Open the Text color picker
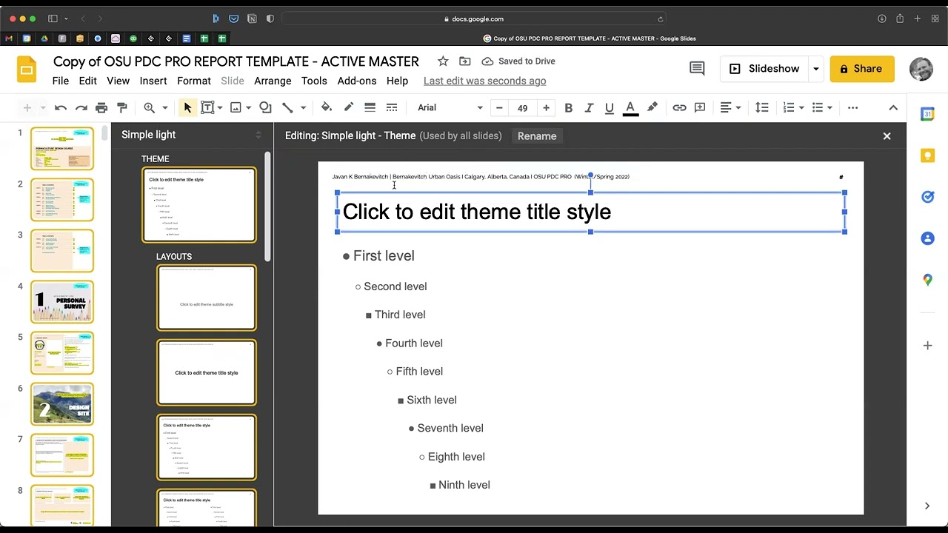 (630, 108)
